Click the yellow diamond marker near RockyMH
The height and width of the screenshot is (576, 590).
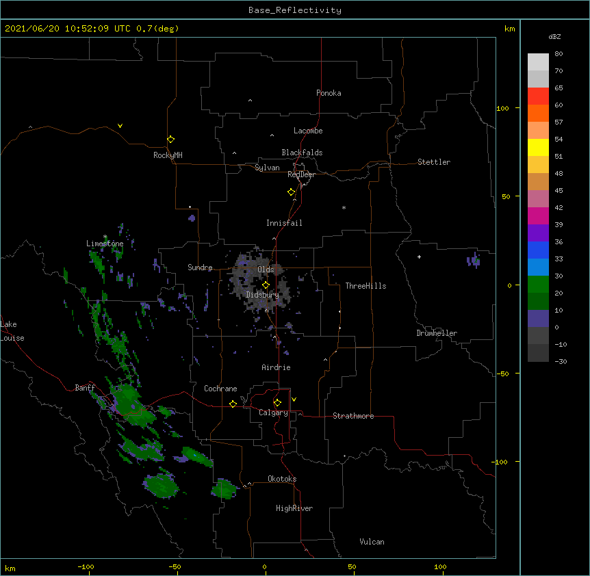point(170,140)
